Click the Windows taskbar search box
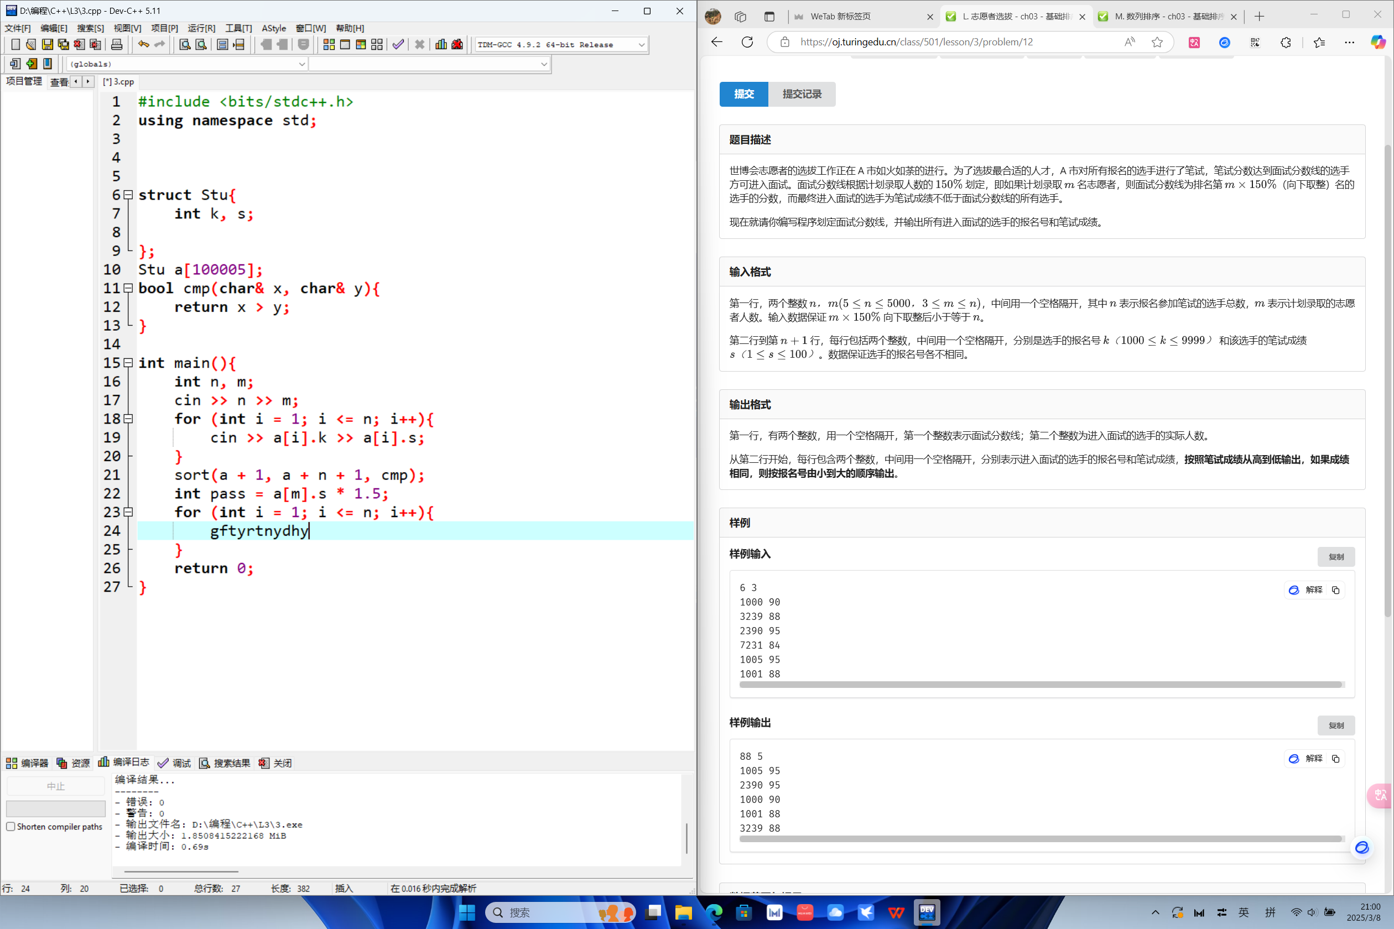Viewport: 1394px width, 929px height. (x=559, y=912)
